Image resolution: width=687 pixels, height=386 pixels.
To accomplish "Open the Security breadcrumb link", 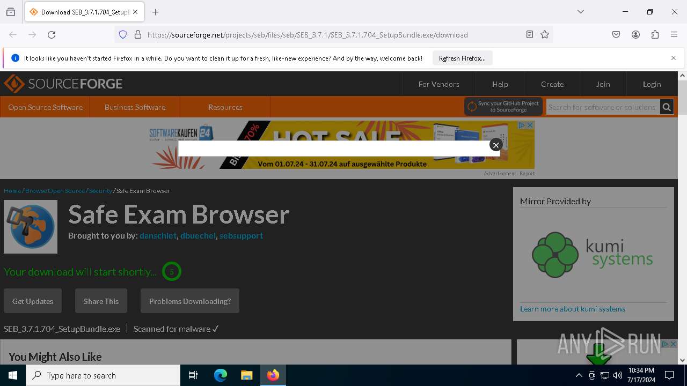I will pos(100,191).
